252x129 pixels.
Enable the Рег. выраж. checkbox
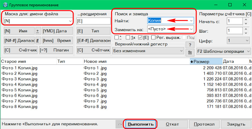tap(154, 37)
